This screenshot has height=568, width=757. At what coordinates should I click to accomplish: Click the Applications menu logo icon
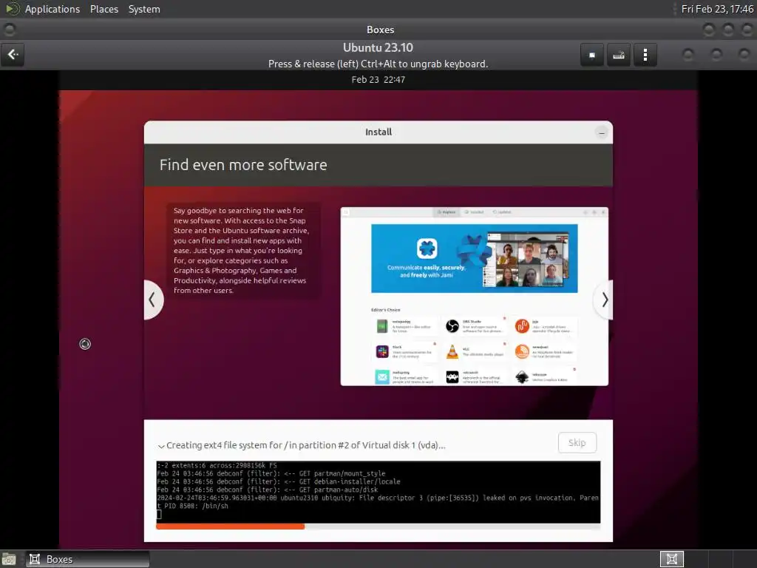click(x=12, y=9)
